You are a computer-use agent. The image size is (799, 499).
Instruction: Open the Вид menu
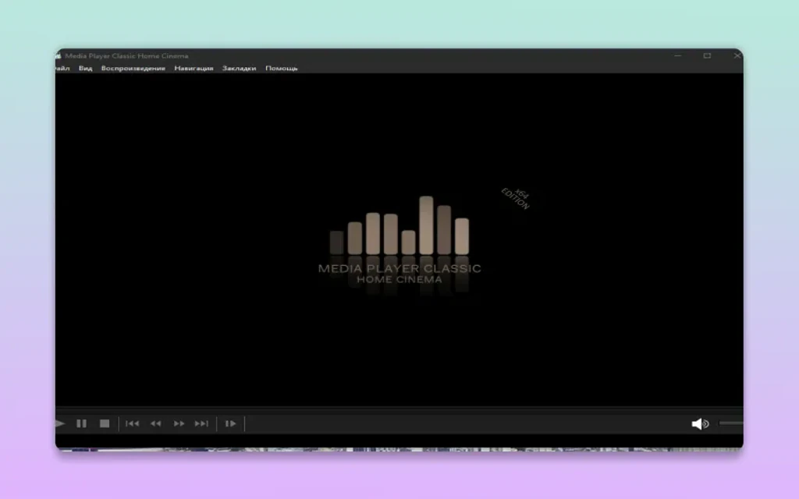pos(85,69)
